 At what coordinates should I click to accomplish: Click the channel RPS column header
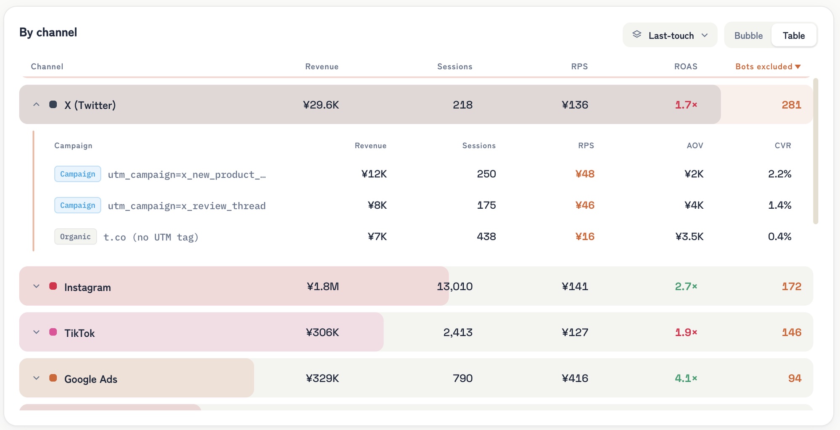click(579, 66)
